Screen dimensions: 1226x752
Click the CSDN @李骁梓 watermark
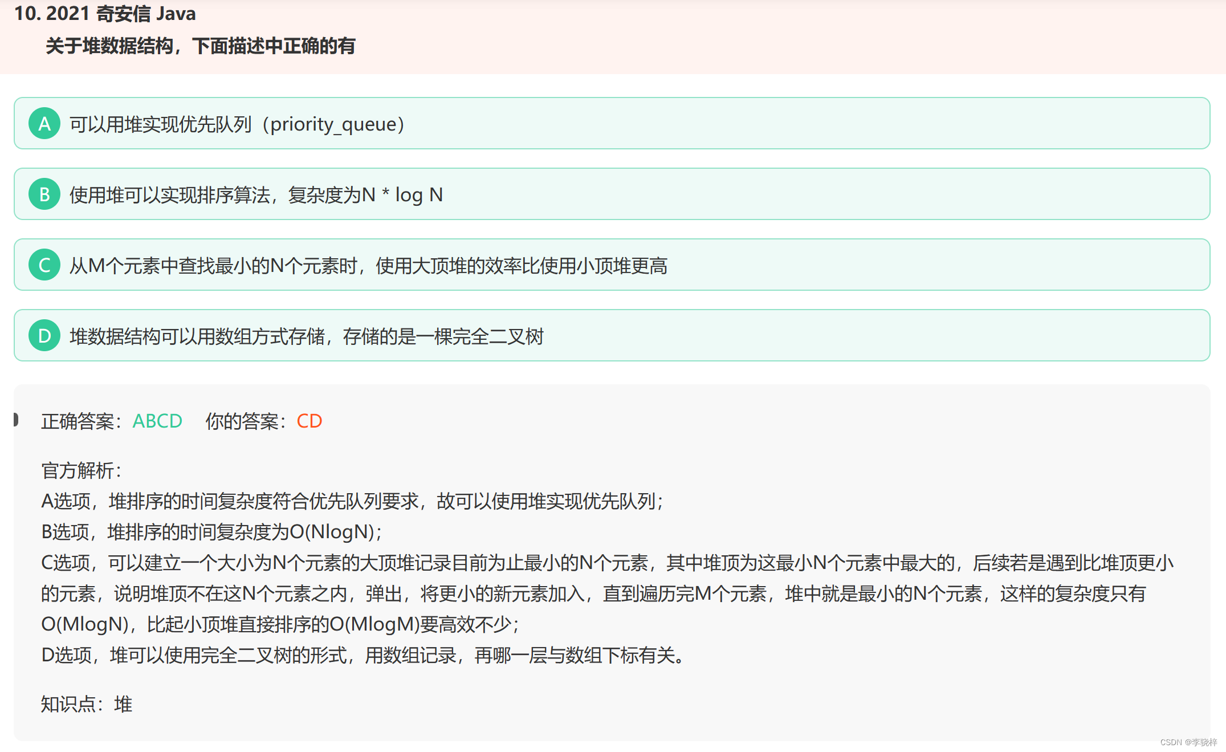1188,742
